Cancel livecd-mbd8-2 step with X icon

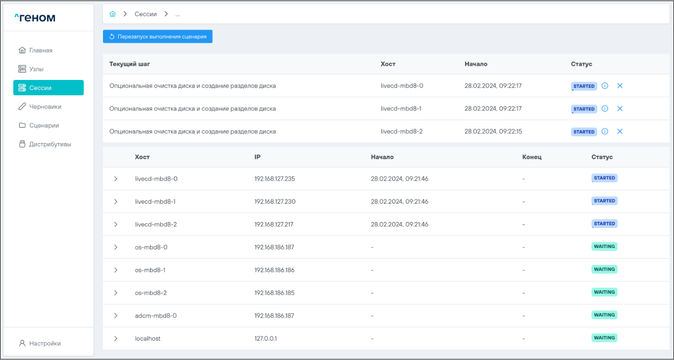(x=620, y=131)
